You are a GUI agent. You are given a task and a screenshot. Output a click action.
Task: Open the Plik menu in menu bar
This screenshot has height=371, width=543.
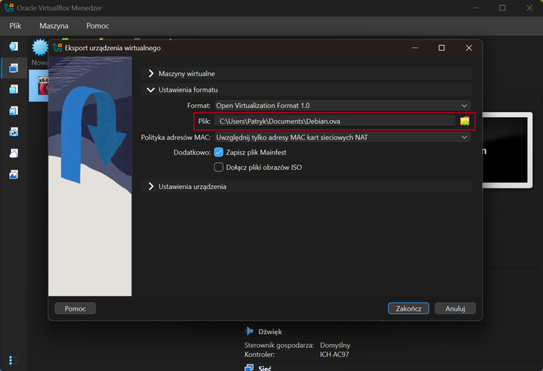pos(15,26)
